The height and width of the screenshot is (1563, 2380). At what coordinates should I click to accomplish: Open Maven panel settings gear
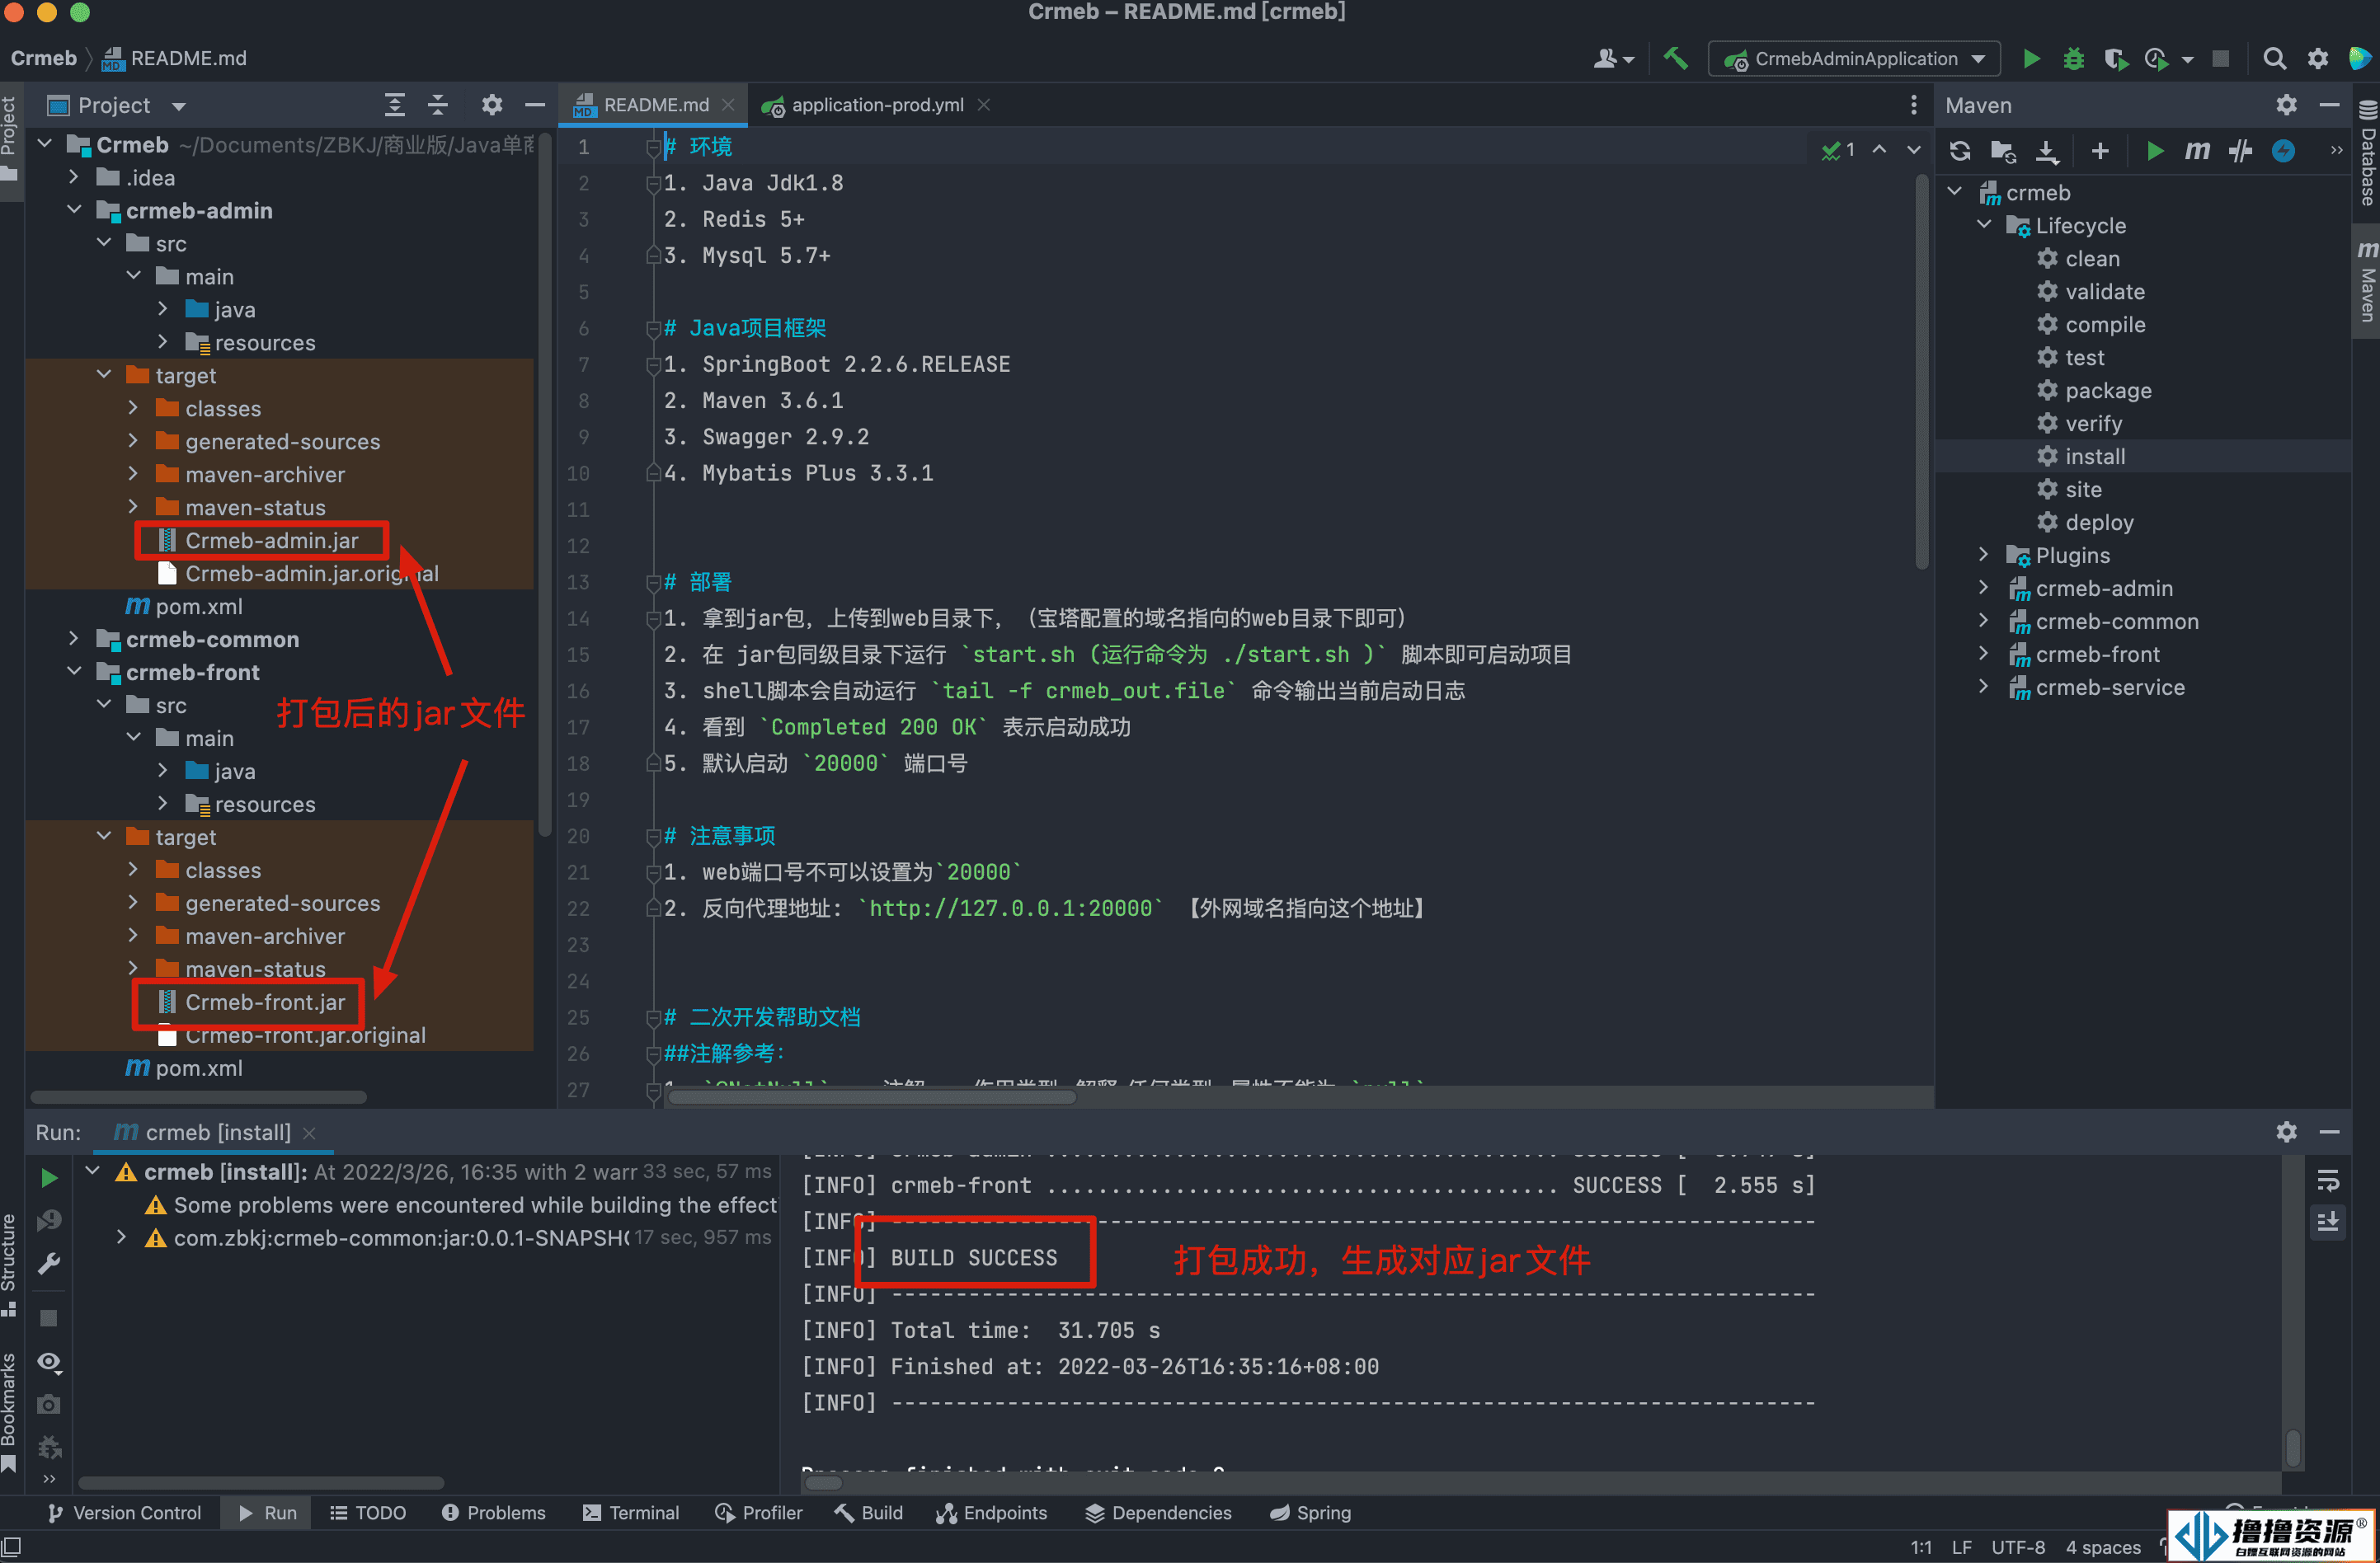pos(2286,105)
